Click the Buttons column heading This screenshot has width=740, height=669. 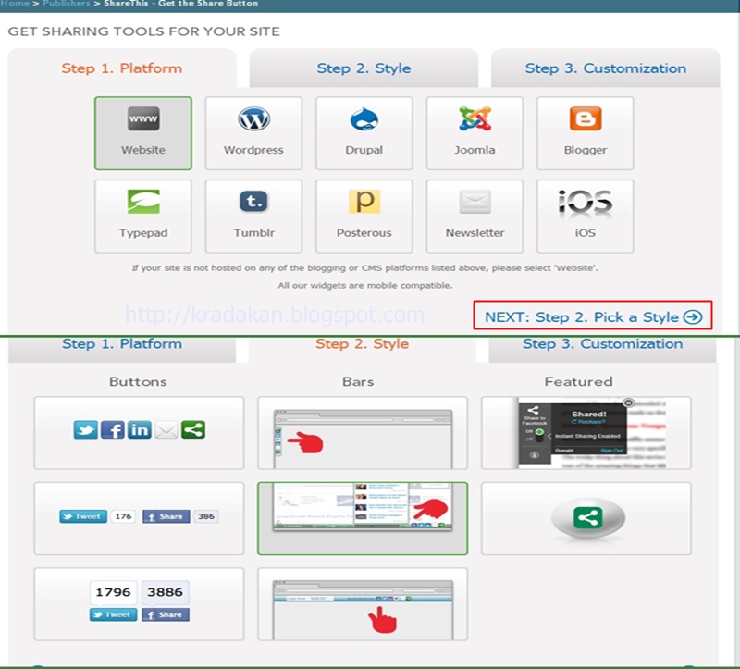tap(138, 381)
